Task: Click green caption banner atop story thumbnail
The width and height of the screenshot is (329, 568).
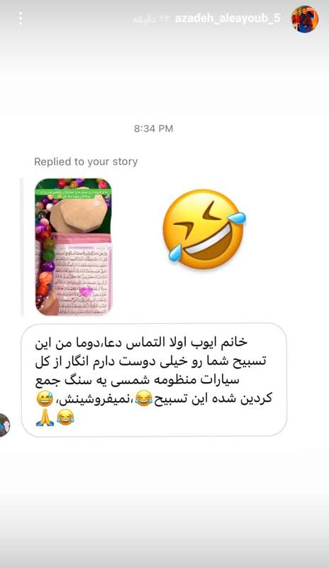Action: coord(74,193)
